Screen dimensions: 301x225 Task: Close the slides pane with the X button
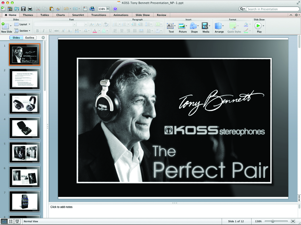(43, 38)
